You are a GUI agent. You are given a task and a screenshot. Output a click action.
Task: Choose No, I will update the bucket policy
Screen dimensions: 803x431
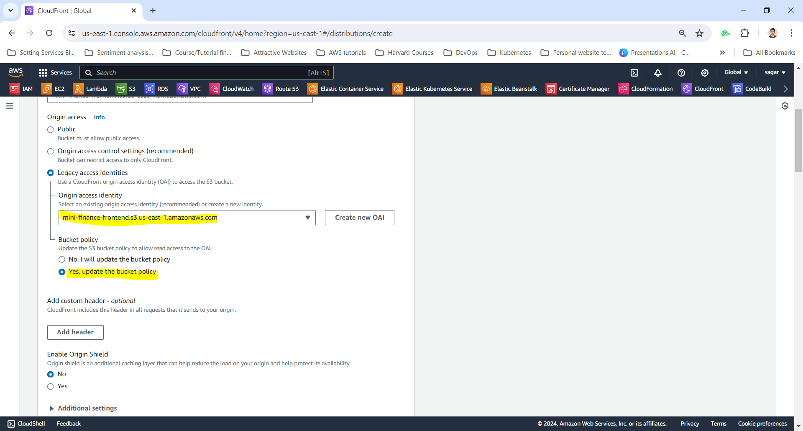click(x=62, y=259)
